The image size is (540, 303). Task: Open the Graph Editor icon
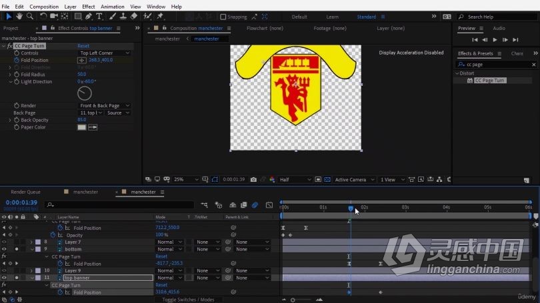click(269, 205)
